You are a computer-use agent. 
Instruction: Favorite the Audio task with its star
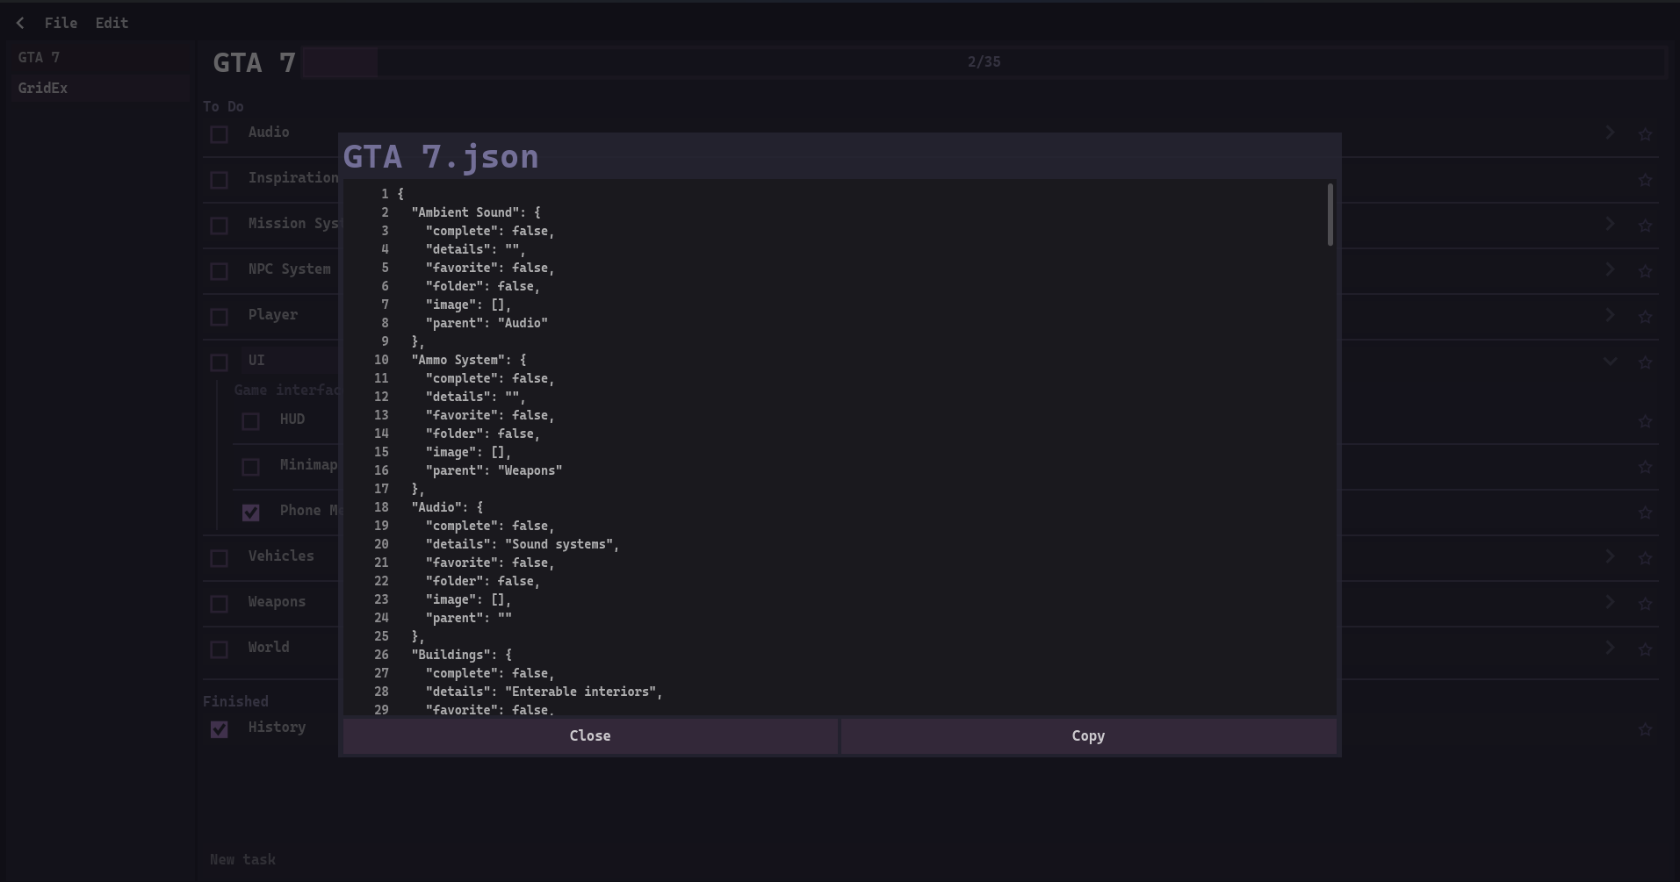[x=1645, y=134]
